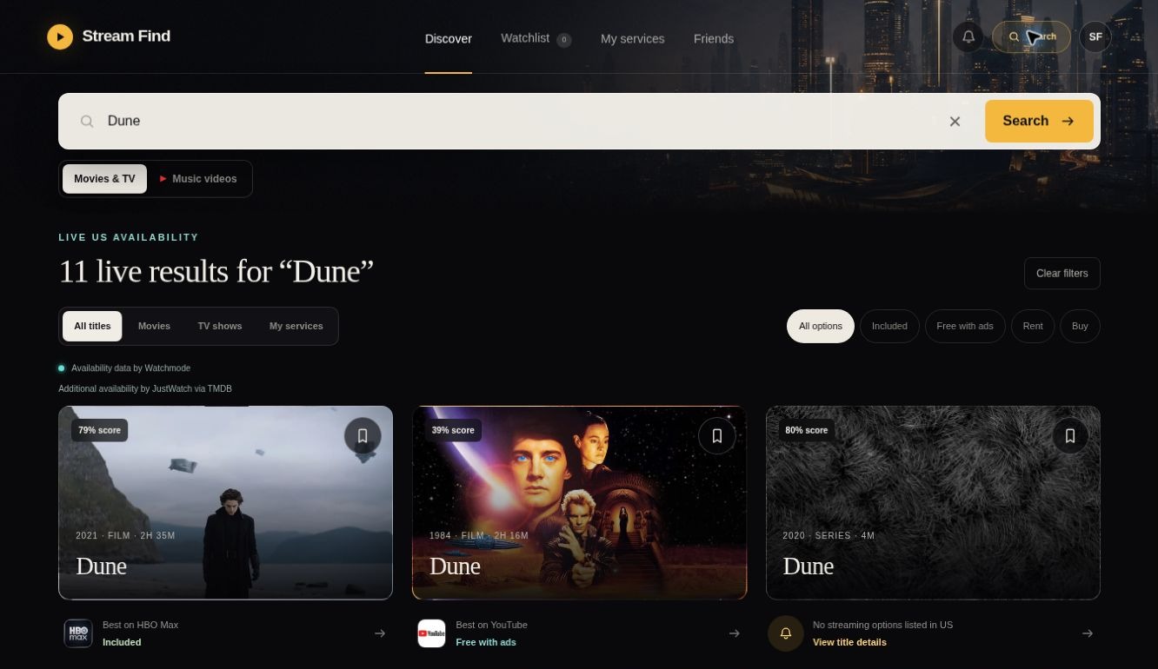Open the View title details link
Viewport: 1158px width, 669px height.
(x=849, y=643)
